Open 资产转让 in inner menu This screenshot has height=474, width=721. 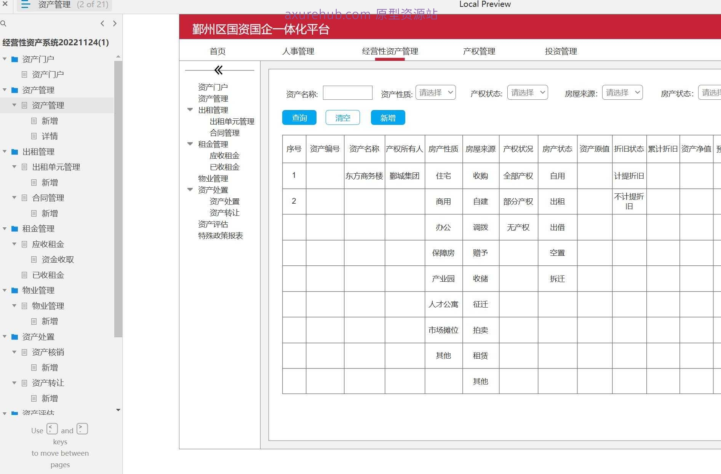tap(225, 213)
